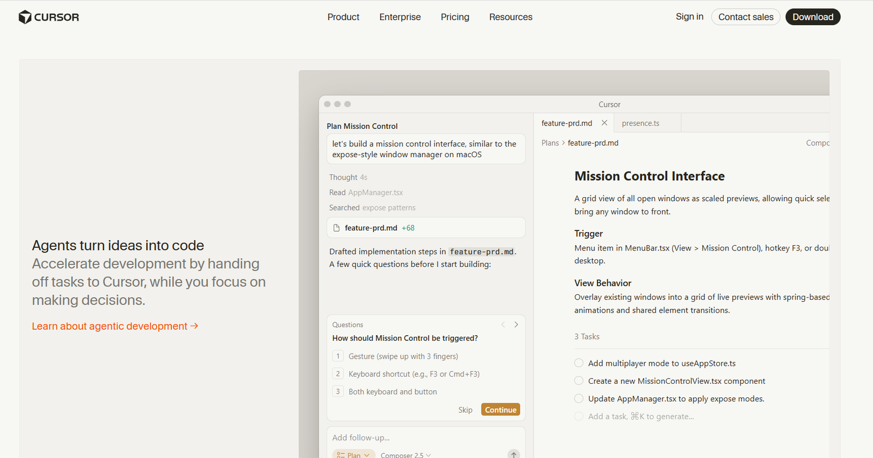Open Learn about agentic development link

115,326
